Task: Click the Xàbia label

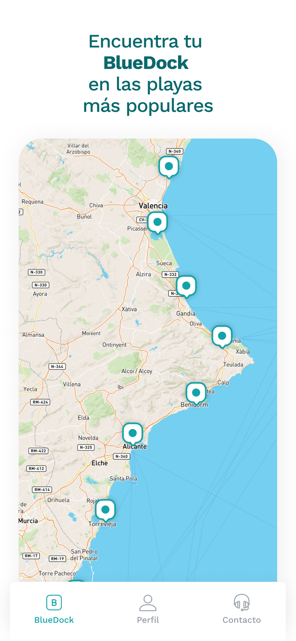Action: [x=243, y=352]
